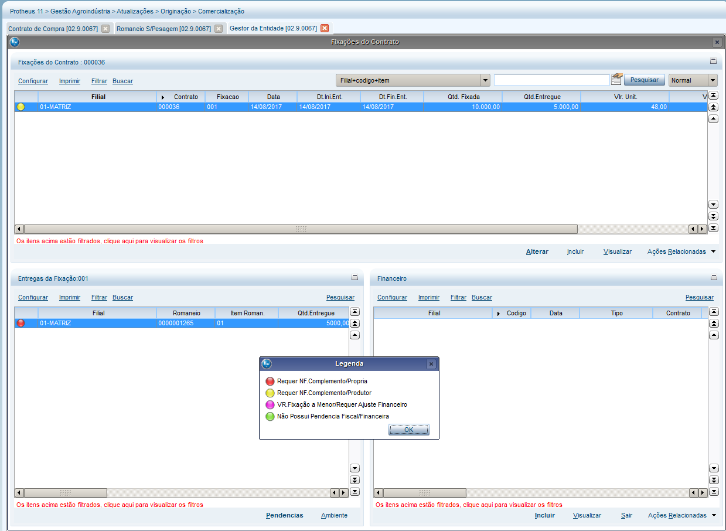Viewport: 726px width, 531px height.
Task: Click Fixações grid horizontal scrollbar
Action: pyautogui.click(x=301, y=229)
